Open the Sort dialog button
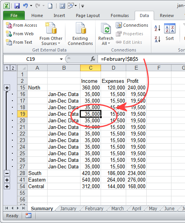This screenshot has height=223, width=185. 170,32
